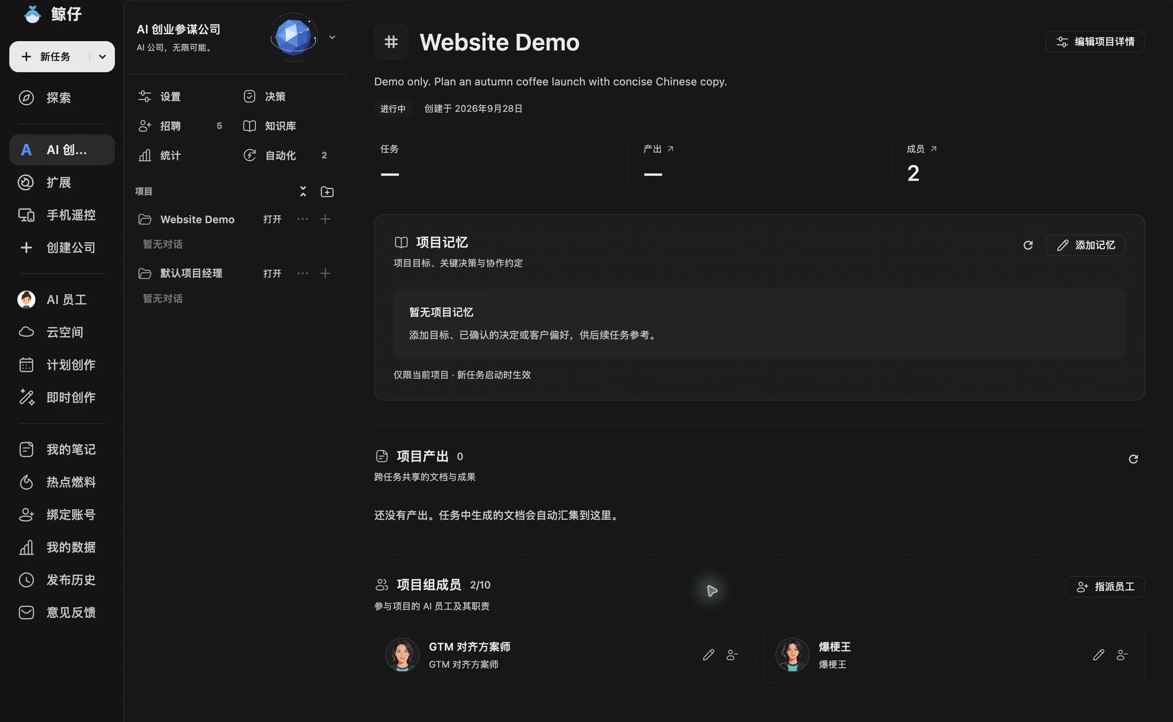Viewport: 1173px width, 722px height.
Task: Open the 自动化 automation icon
Action: coord(250,155)
